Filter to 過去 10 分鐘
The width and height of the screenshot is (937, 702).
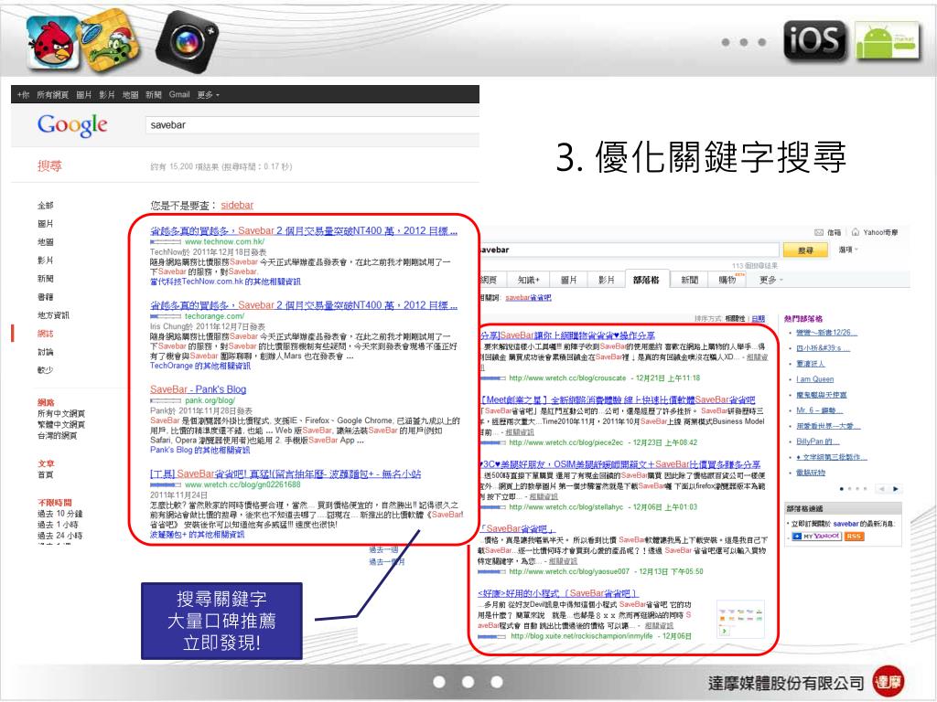(59, 514)
